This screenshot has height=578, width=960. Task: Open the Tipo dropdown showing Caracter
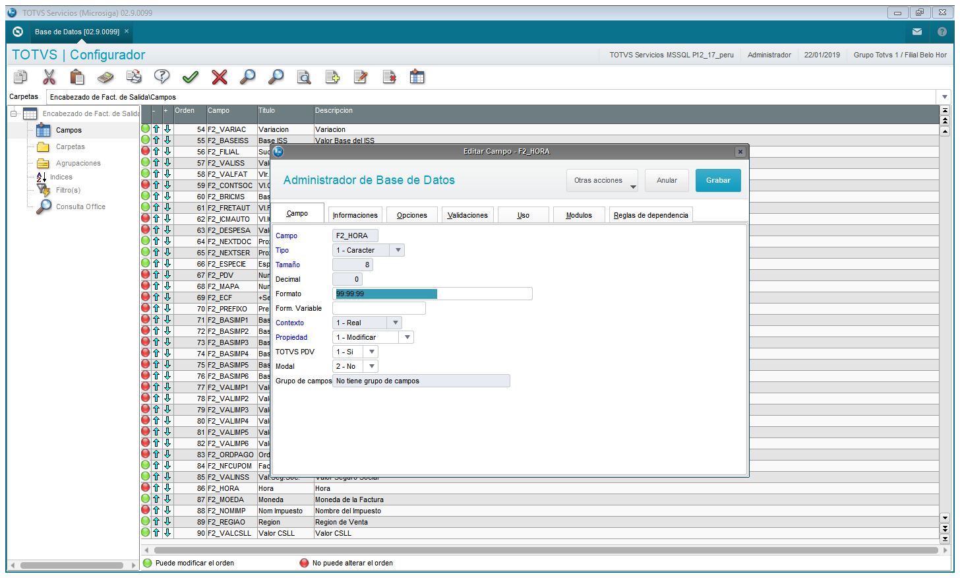(397, 250)
